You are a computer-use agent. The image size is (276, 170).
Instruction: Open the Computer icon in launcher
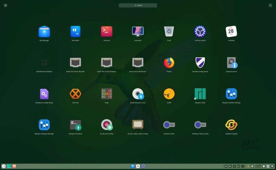[x=138, y=32]
